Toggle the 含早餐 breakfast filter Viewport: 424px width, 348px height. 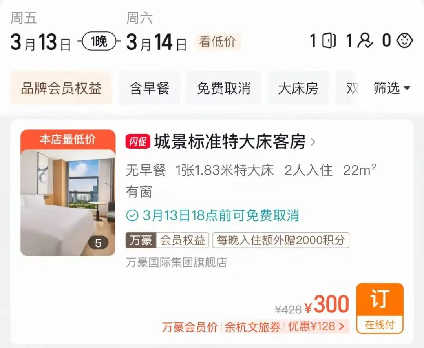(x=149, y=88)
